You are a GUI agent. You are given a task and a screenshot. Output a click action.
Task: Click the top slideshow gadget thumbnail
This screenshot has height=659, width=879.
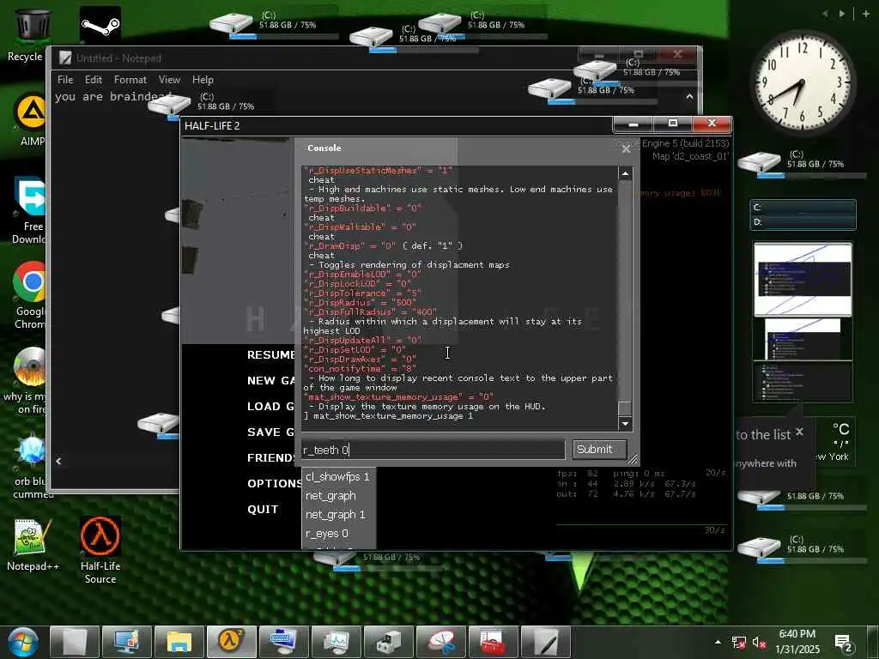[803, 279]
